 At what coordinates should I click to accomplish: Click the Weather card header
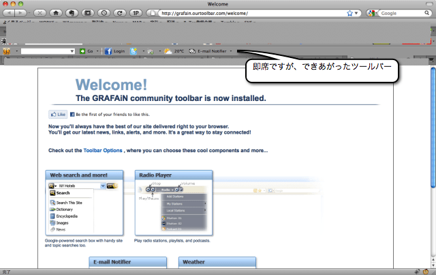tap(217, 262)
